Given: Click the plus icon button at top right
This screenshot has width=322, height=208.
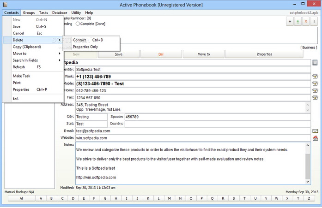Looking at the screenshot, I should coord(290,22).
